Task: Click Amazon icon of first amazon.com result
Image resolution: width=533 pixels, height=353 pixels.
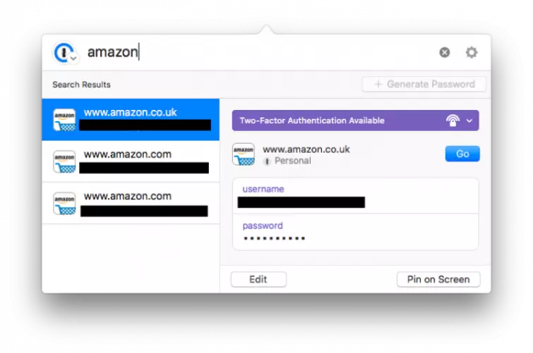Action: point(64,161)
